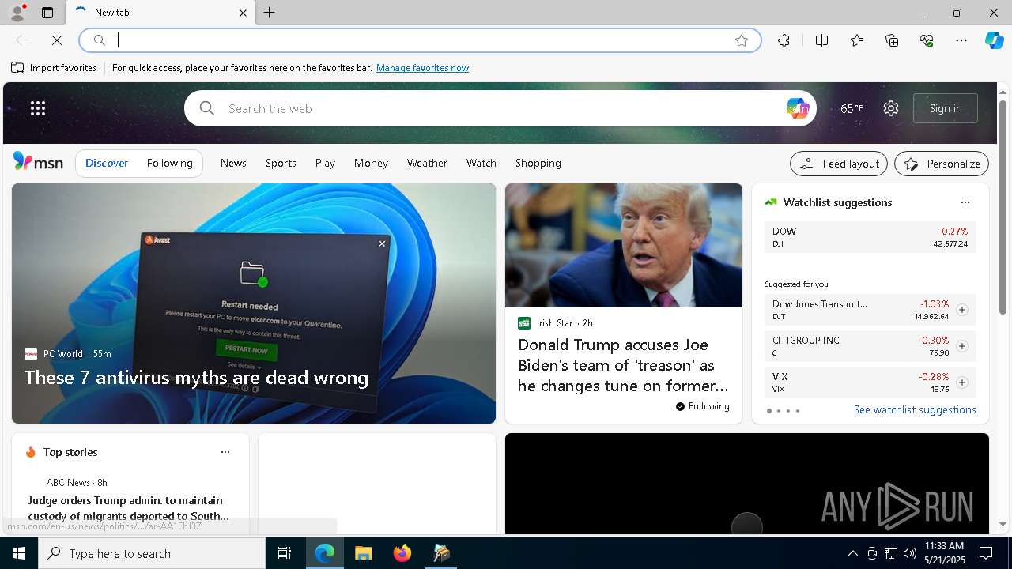Go to the msn logo home
This screenshot has width=1012, height=569.
[38, 162]
